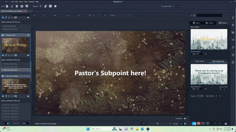
Task: Open the key tool in right sidebar
Action: pos(233,47)
